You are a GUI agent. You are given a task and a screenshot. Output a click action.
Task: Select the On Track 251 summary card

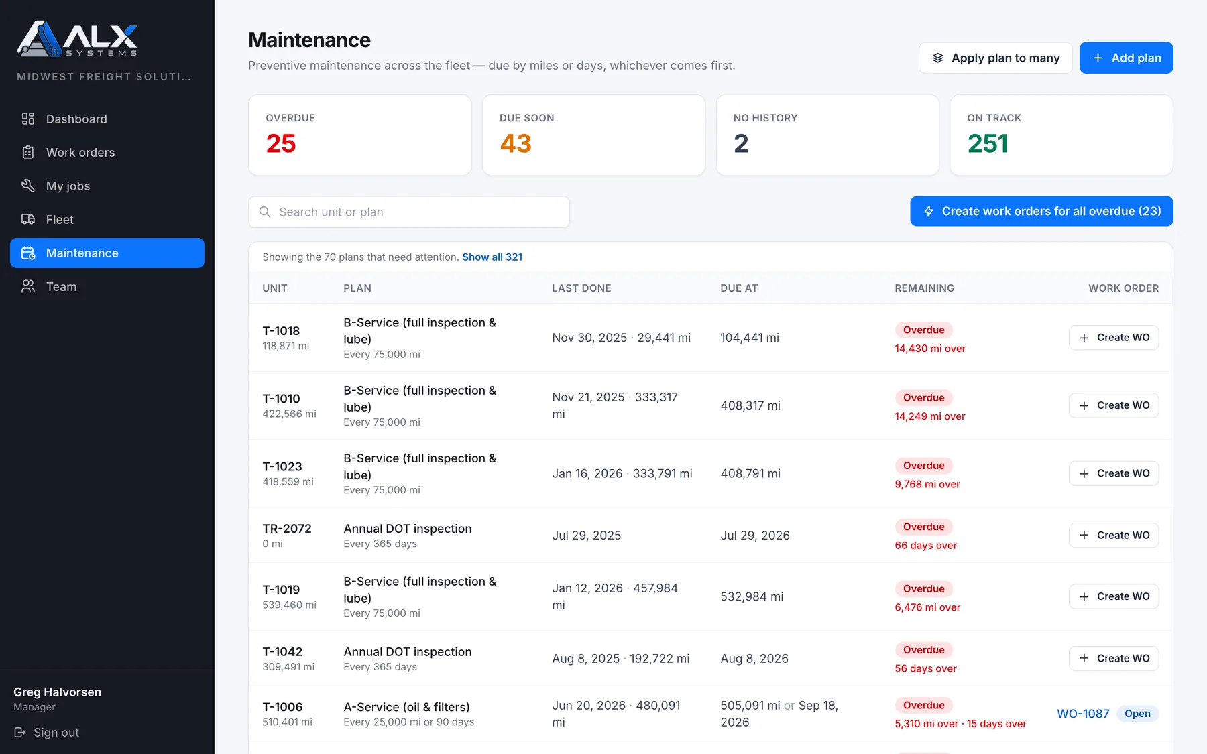[x=1061, y=135]
